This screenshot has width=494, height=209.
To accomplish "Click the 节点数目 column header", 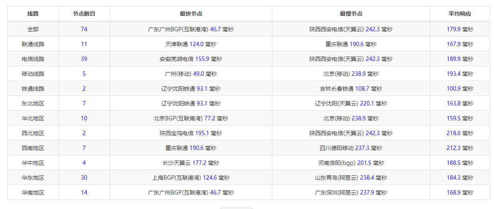I will (84, 14).
